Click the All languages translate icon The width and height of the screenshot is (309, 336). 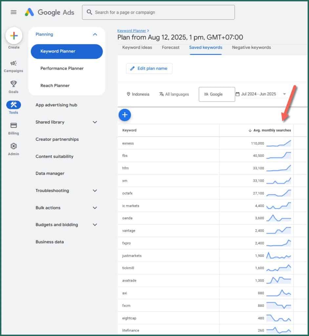click(x=161, y=94)
